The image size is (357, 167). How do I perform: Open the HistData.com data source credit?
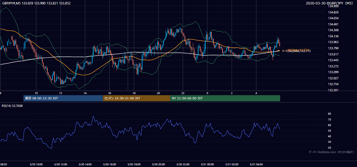[x=331, y=152]
